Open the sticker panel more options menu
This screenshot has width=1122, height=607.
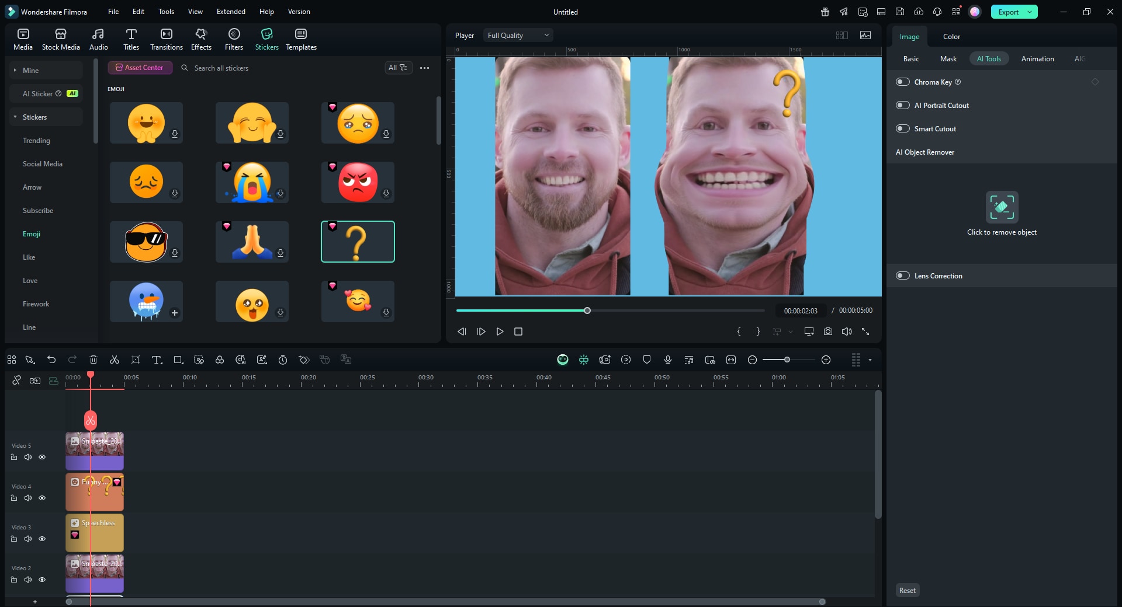425,68
